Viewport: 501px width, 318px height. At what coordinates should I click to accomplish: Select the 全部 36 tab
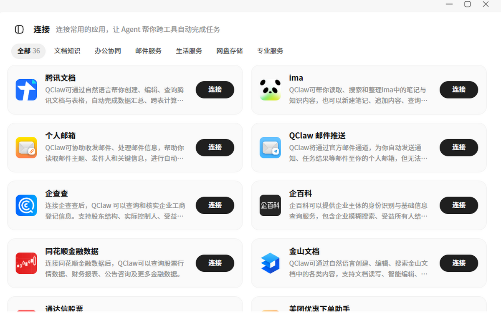coord(28,51)
